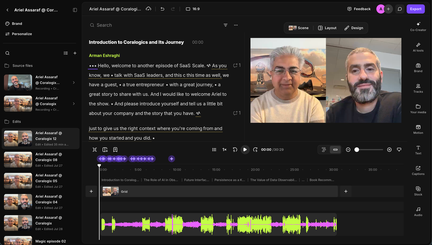The height and width of the screenshot is (245, 432).
Task: Click the Export button
Action: click(416, 9)
